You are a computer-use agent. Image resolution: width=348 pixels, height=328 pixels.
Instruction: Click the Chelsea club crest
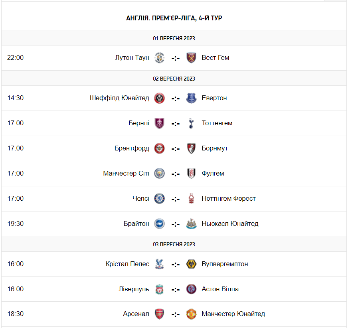tap(159, 198)
